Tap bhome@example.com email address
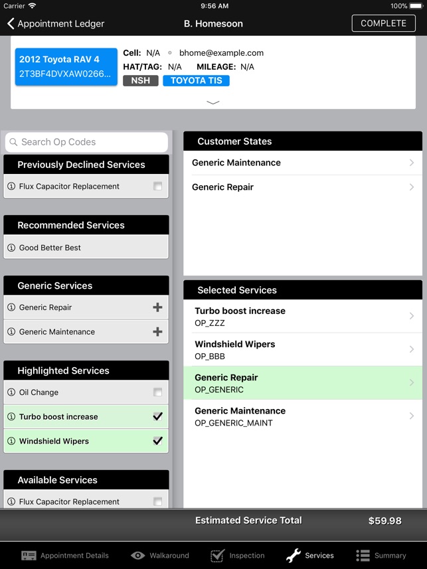 pyautogui.click(x=222, y=53)
